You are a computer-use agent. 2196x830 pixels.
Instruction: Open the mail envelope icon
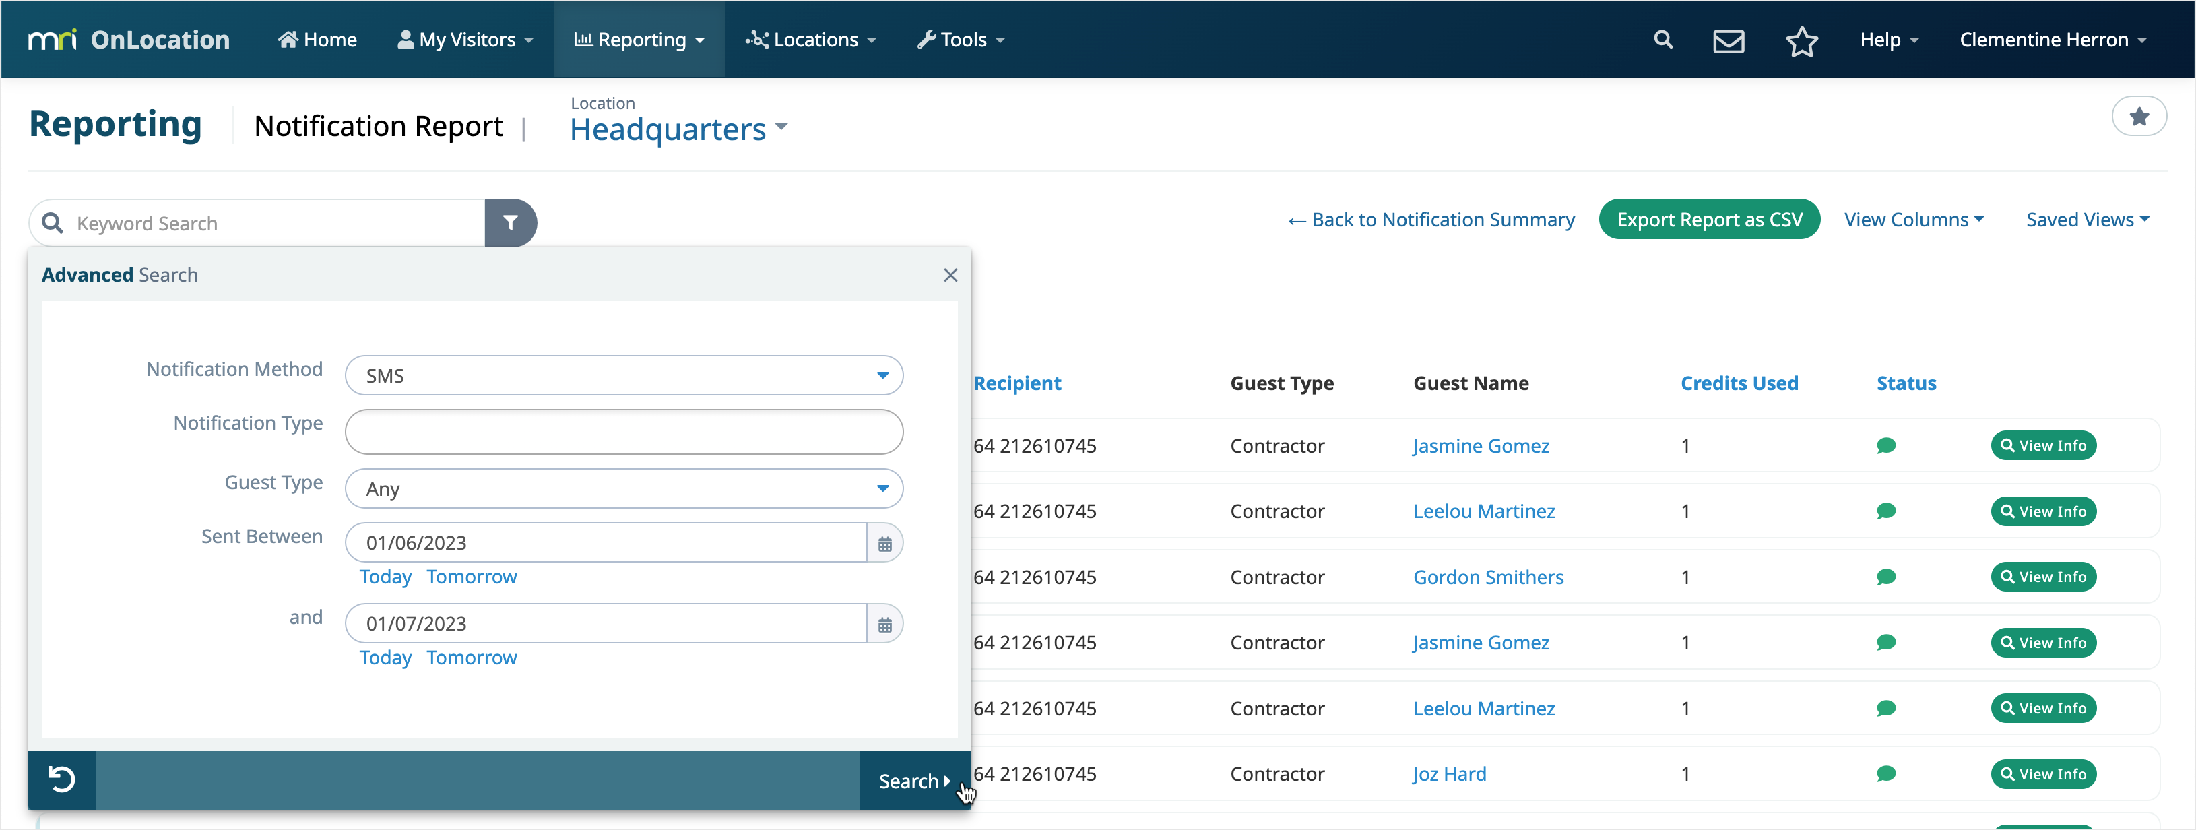coord(1728,40)
